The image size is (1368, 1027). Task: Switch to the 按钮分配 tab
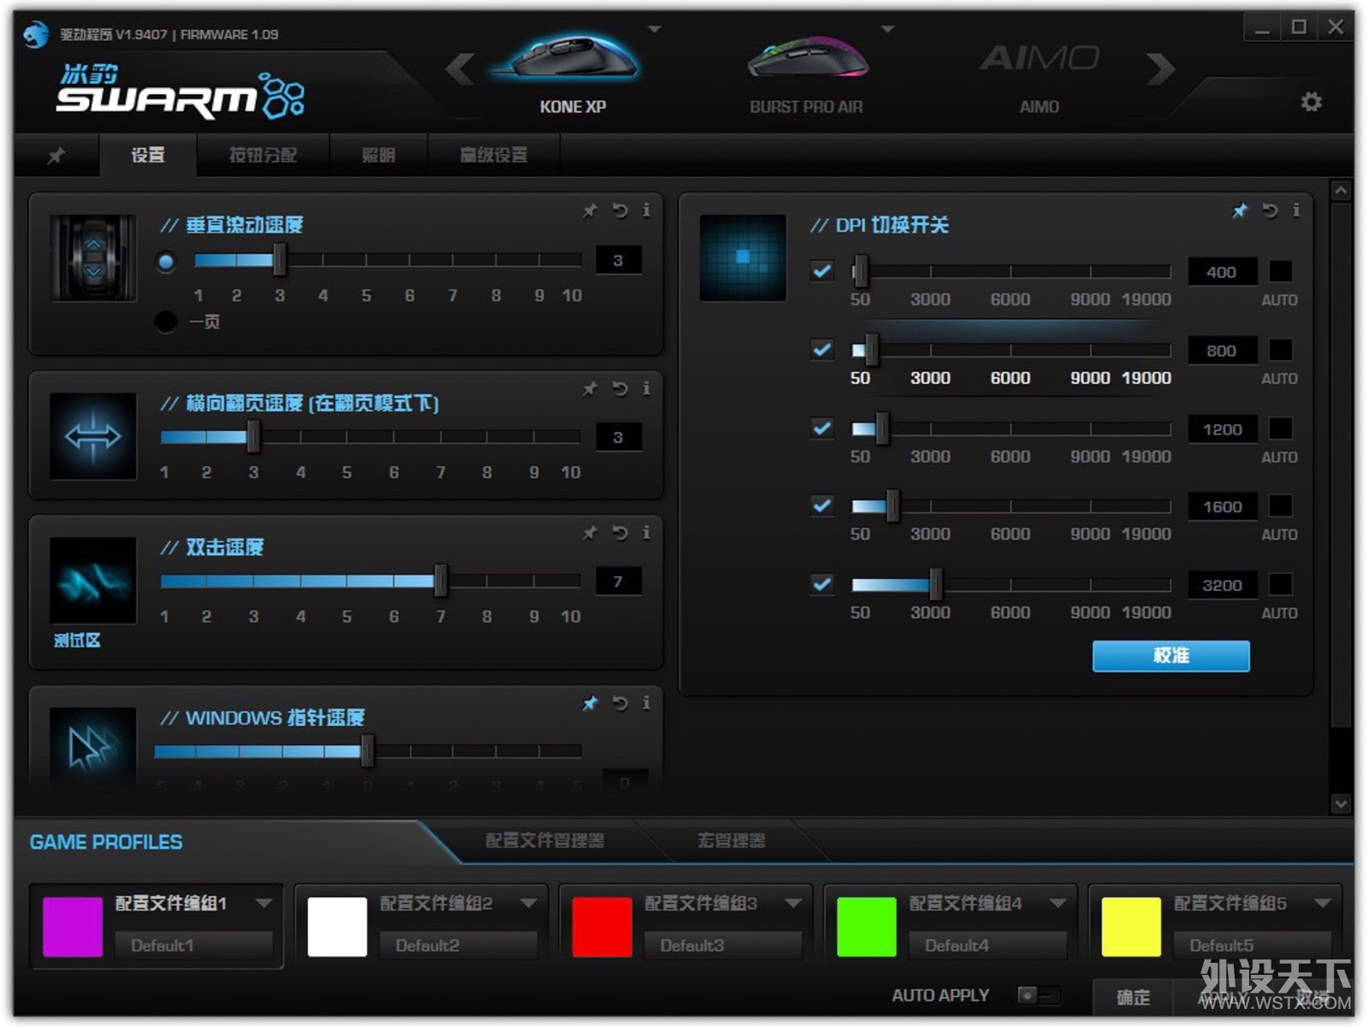(262, 155)
